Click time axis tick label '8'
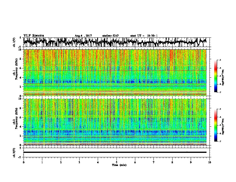The height and width of the screenshot is (182, 236). tap(172, 162)
